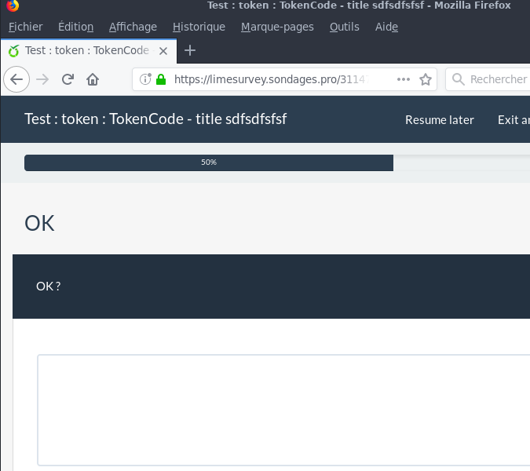The height and width of the screenshot is (471, 530).
Task: Open the Marque-pages menu
Action: click(277, 27)
